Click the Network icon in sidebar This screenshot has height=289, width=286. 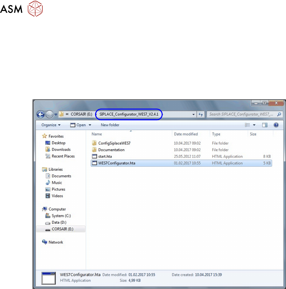pos(44,242)
